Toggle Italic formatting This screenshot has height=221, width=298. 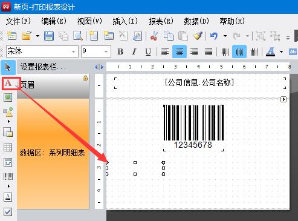pyautogui.click(x=134, y=51)
